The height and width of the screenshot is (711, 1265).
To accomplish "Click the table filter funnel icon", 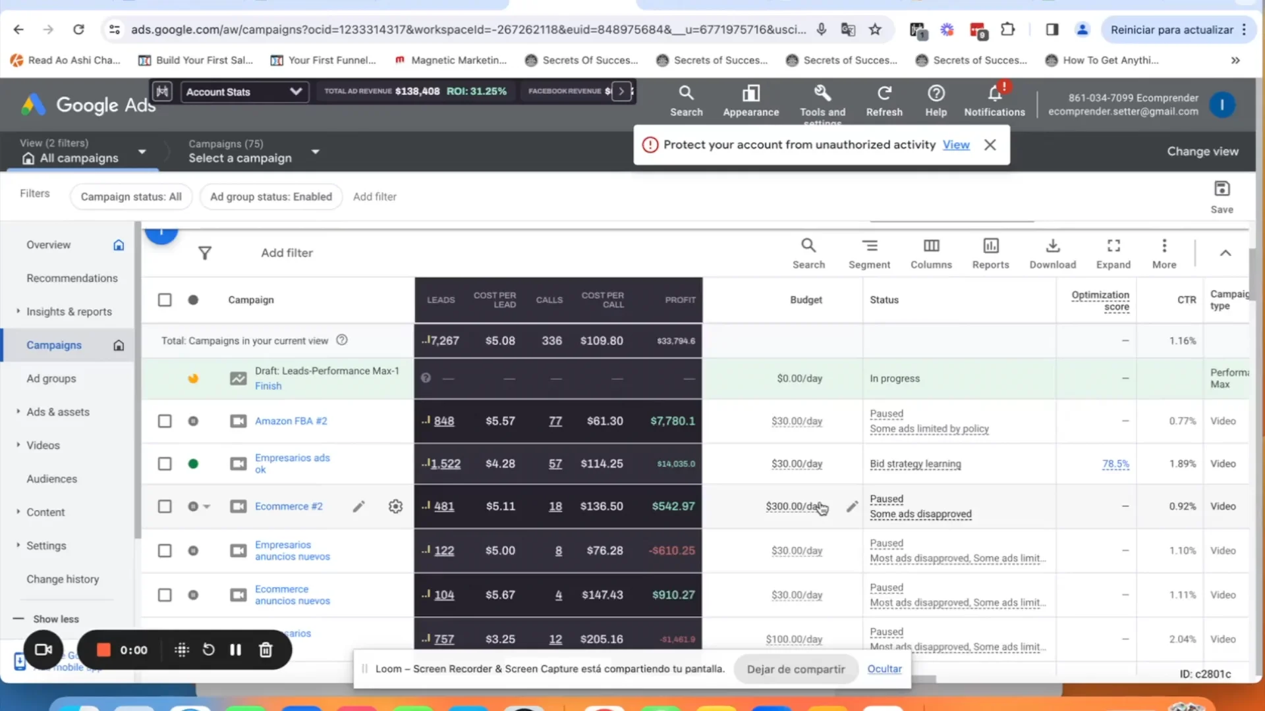I will click(205, 253).
